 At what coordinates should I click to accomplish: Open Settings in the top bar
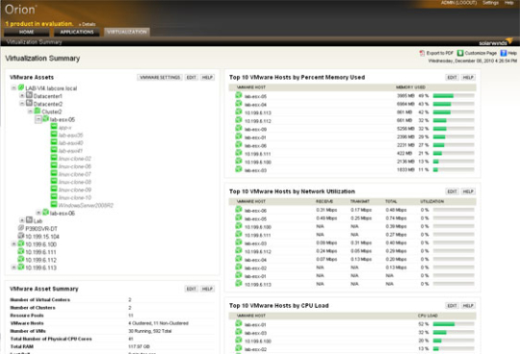490,3
